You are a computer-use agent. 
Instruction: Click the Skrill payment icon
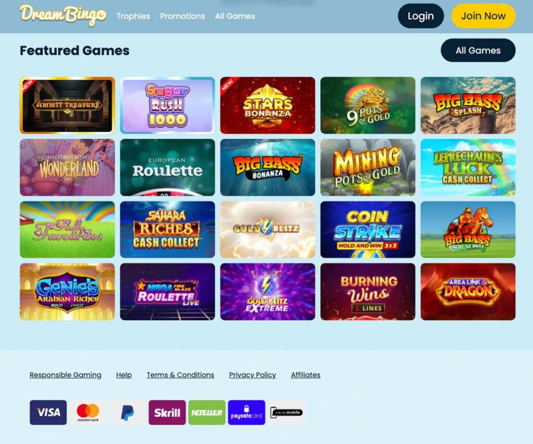pyautogui.click(x=167, y=412)
